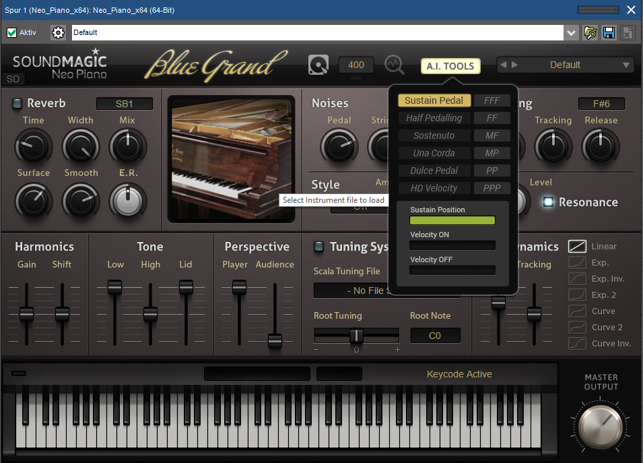
Task: Select Una Corda in A.I. Tools menu
Action: coord(434,153)
